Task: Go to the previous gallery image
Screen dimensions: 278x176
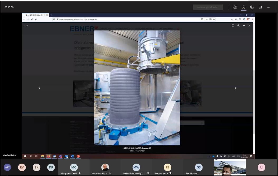Action: point(39,88)
